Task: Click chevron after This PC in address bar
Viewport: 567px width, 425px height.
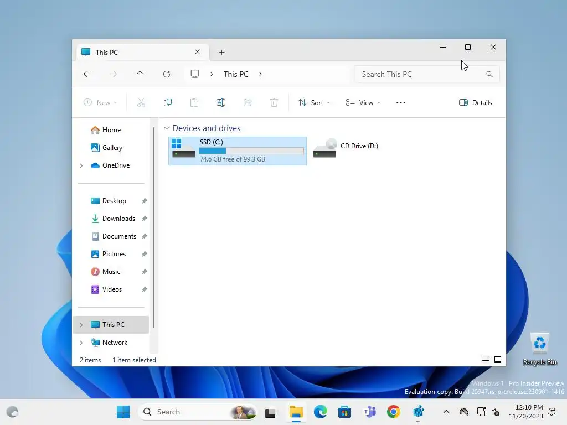Action: [x=260, y=74]
